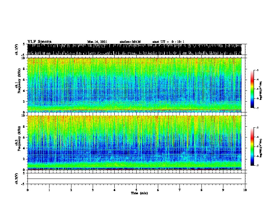Viewport: 276px width, 213px height.
Task: Select the "start UT = 0 : 10: 1" text
Action: [x=168, y=42]
